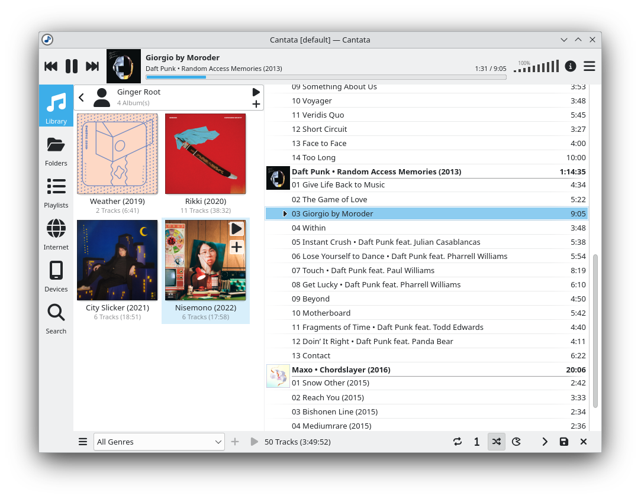The image size is (641, 499).
Task: Add the Nisemono album to the queue with its plus icon
Action: (x=236, y=247)
